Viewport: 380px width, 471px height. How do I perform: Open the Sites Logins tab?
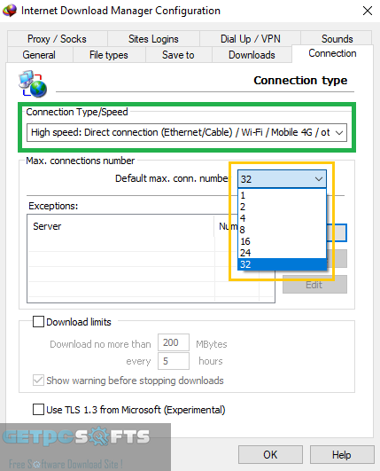click(x=153, y=39)
